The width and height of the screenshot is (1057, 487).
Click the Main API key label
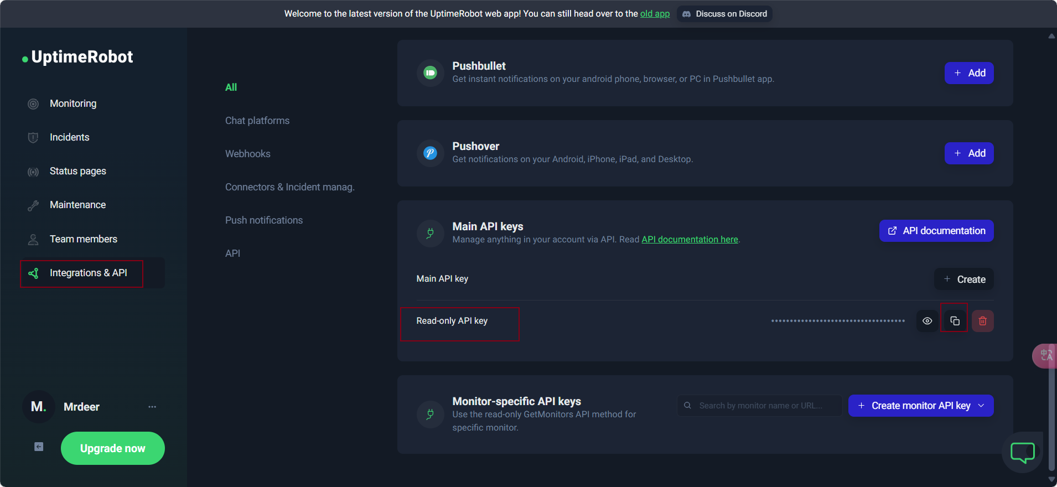pyautogui.click(x=442, y=279)
